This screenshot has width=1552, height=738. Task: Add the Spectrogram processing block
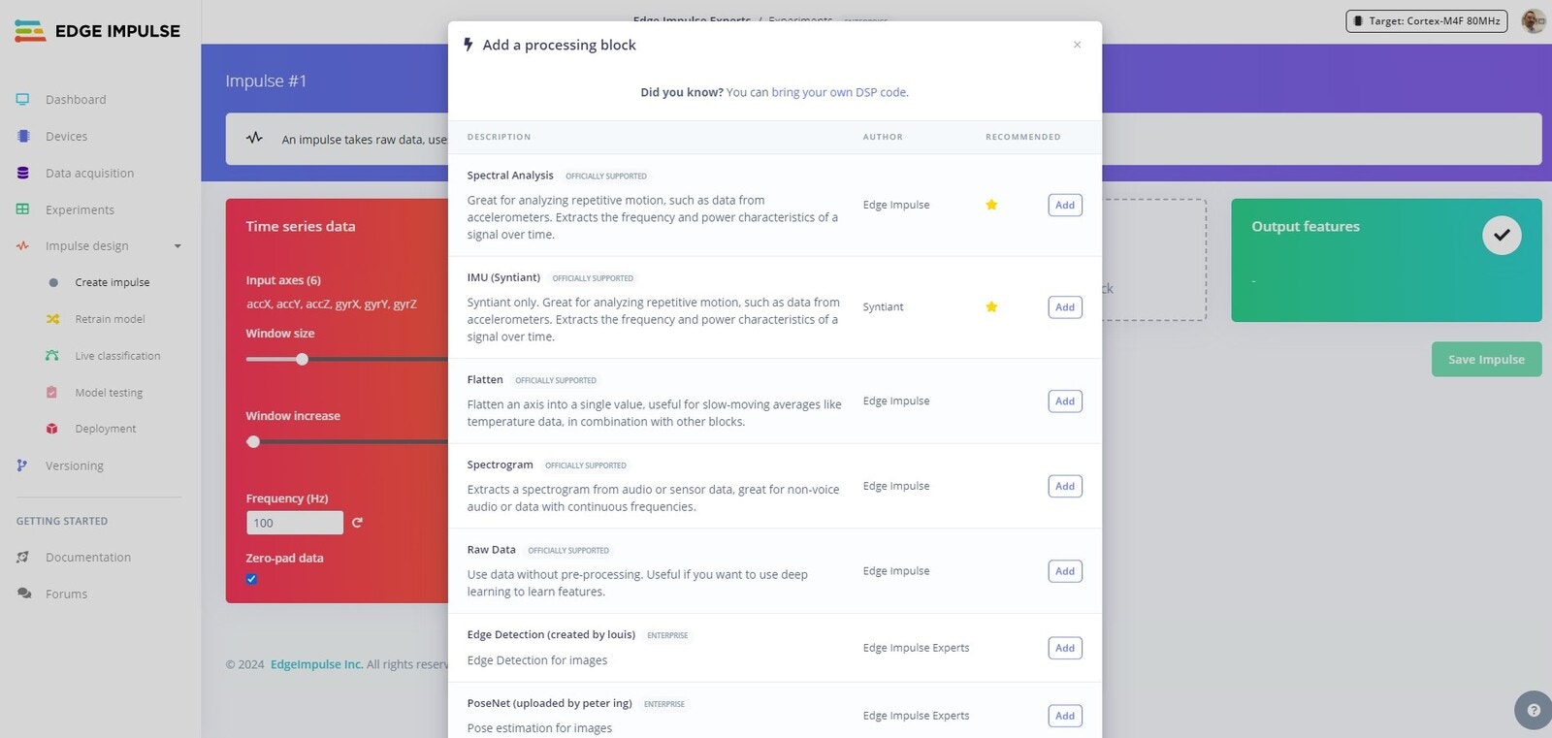[1065, 486]
